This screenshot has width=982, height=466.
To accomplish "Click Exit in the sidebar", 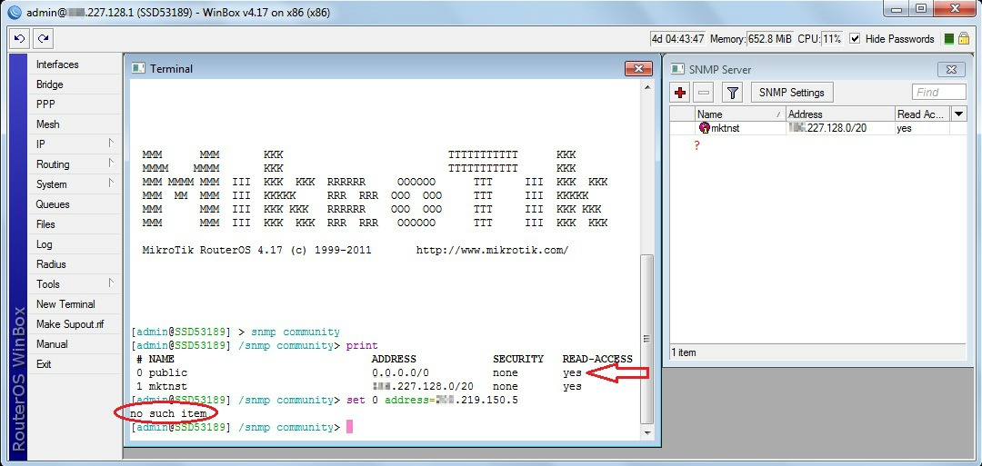I will tap(74, 364).
